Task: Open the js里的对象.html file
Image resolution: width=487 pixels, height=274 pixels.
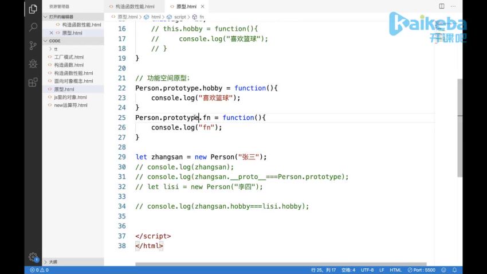Action: [x=73, y=97]
